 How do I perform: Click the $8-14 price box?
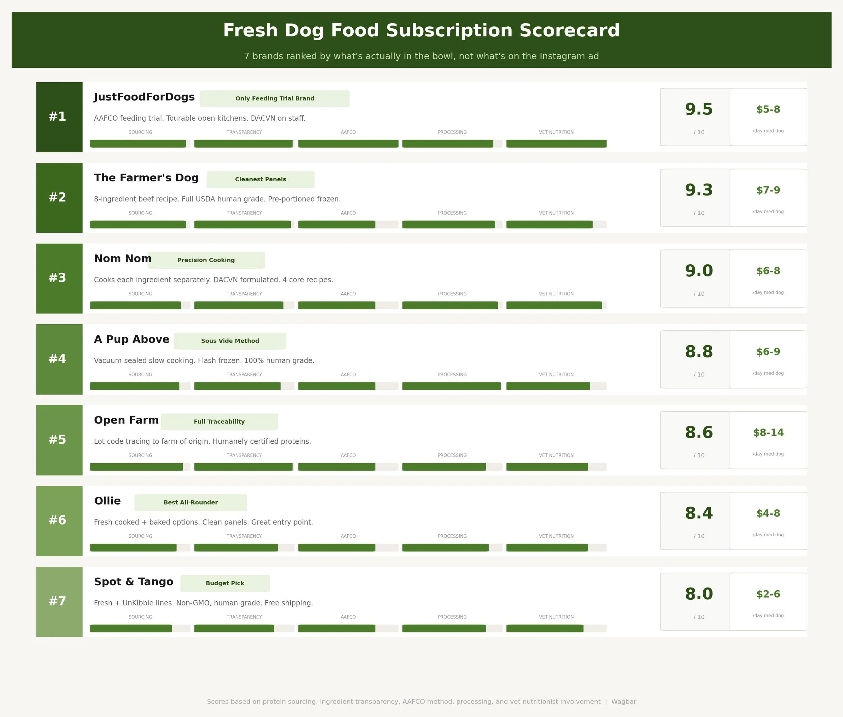(768, 440)
